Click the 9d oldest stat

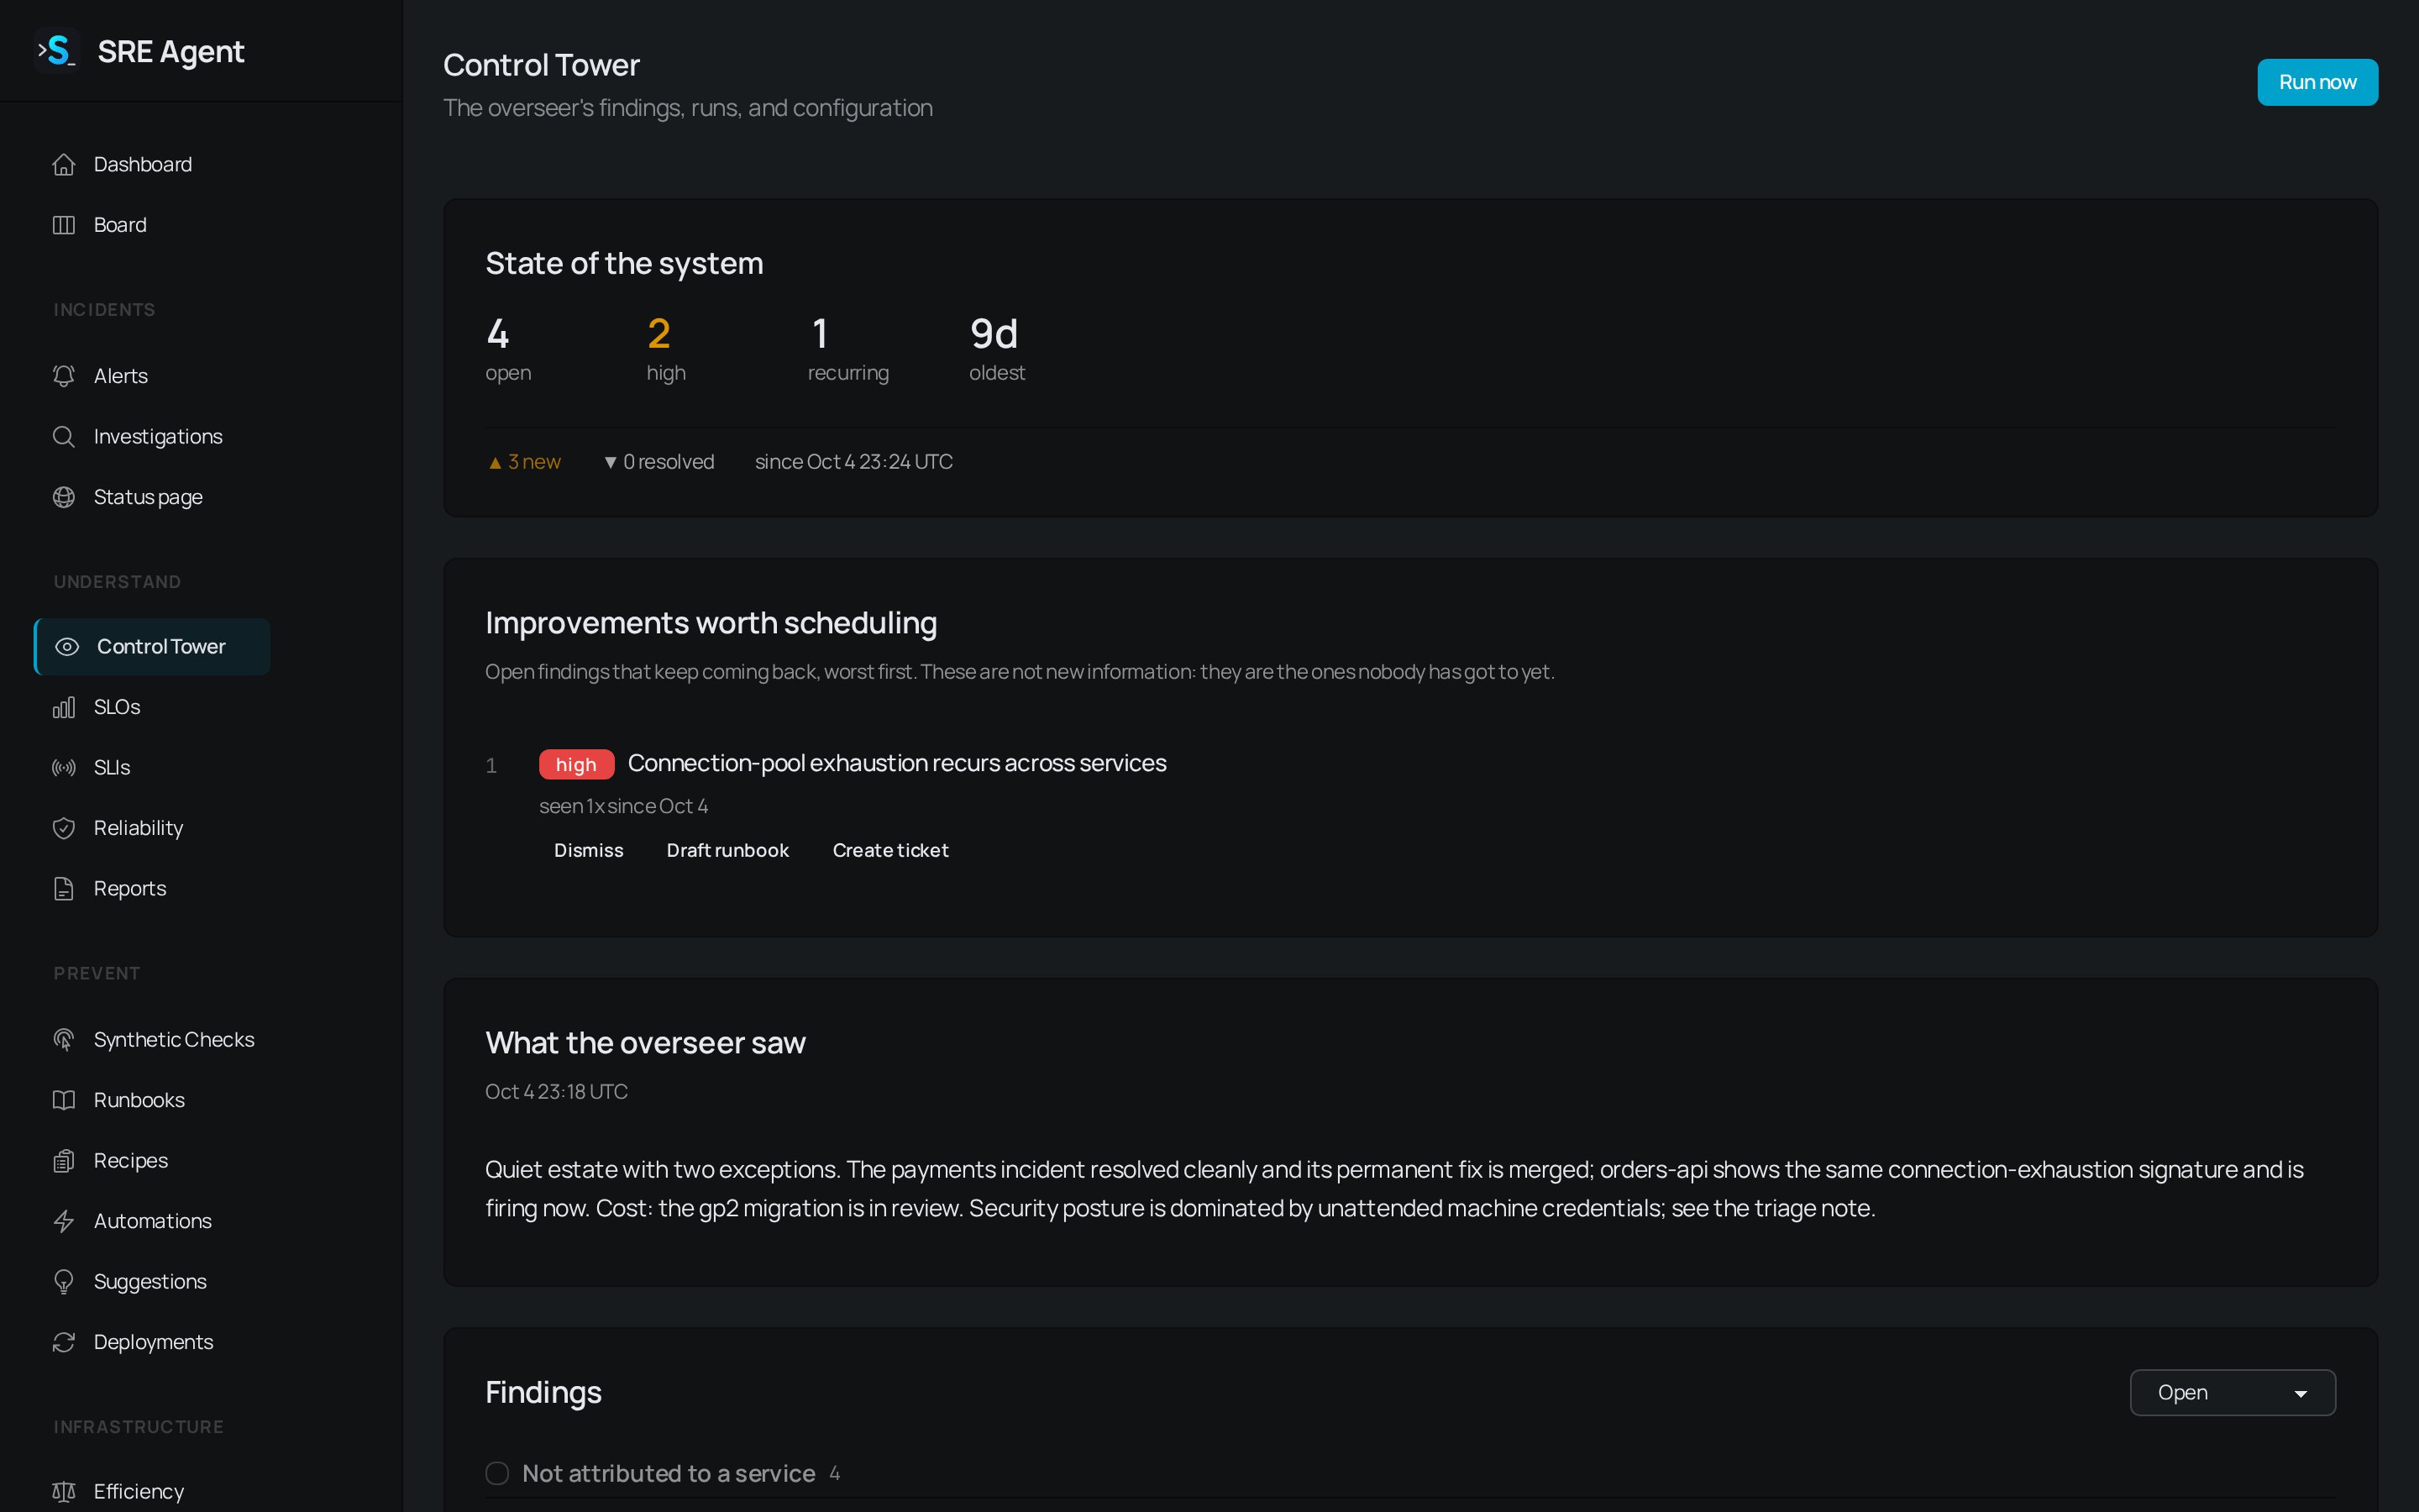(x=994, y=333)
